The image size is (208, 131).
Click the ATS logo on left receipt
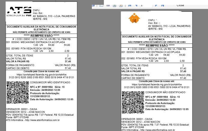coord(19,11)
